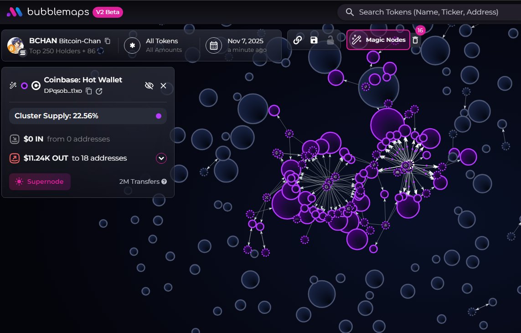Click the Coinbase logo icon

[36, 86]
